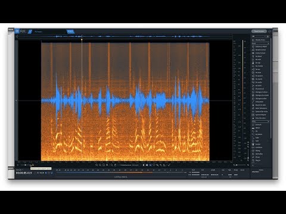This screenshot has height=214, width=286.
Task: Open the Breath Control module
Action: 260,50
